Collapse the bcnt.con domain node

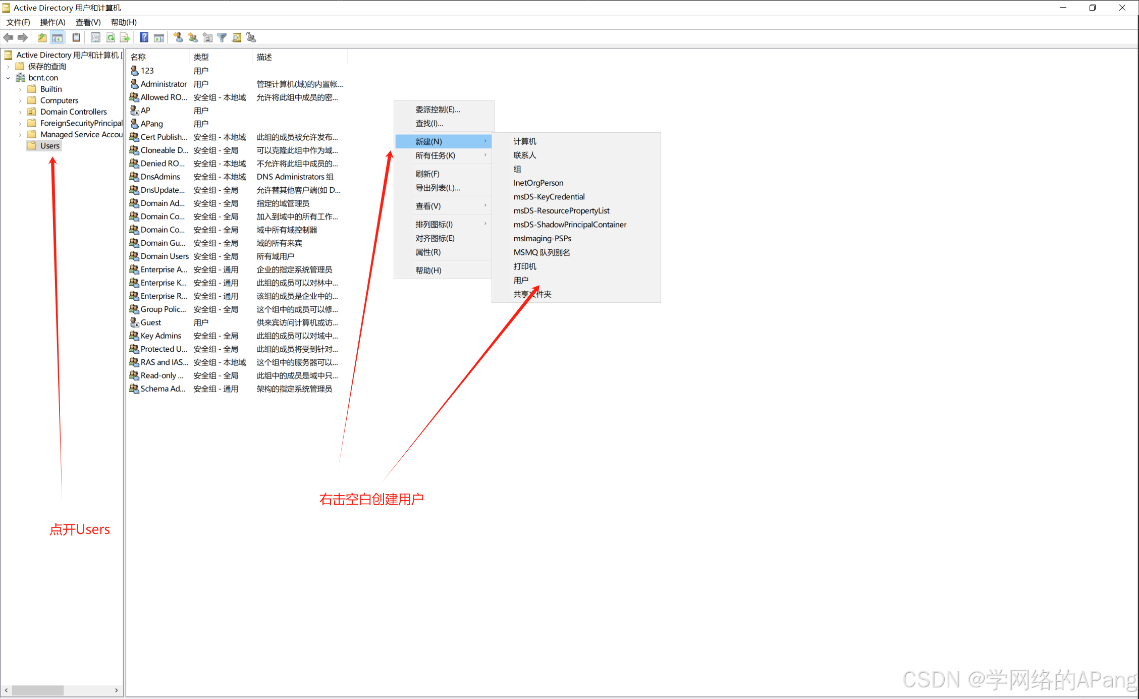(8, 78)
